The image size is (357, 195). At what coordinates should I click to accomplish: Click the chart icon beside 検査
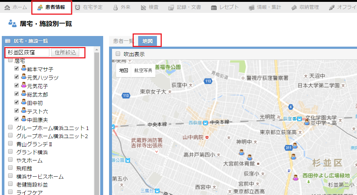143,8
